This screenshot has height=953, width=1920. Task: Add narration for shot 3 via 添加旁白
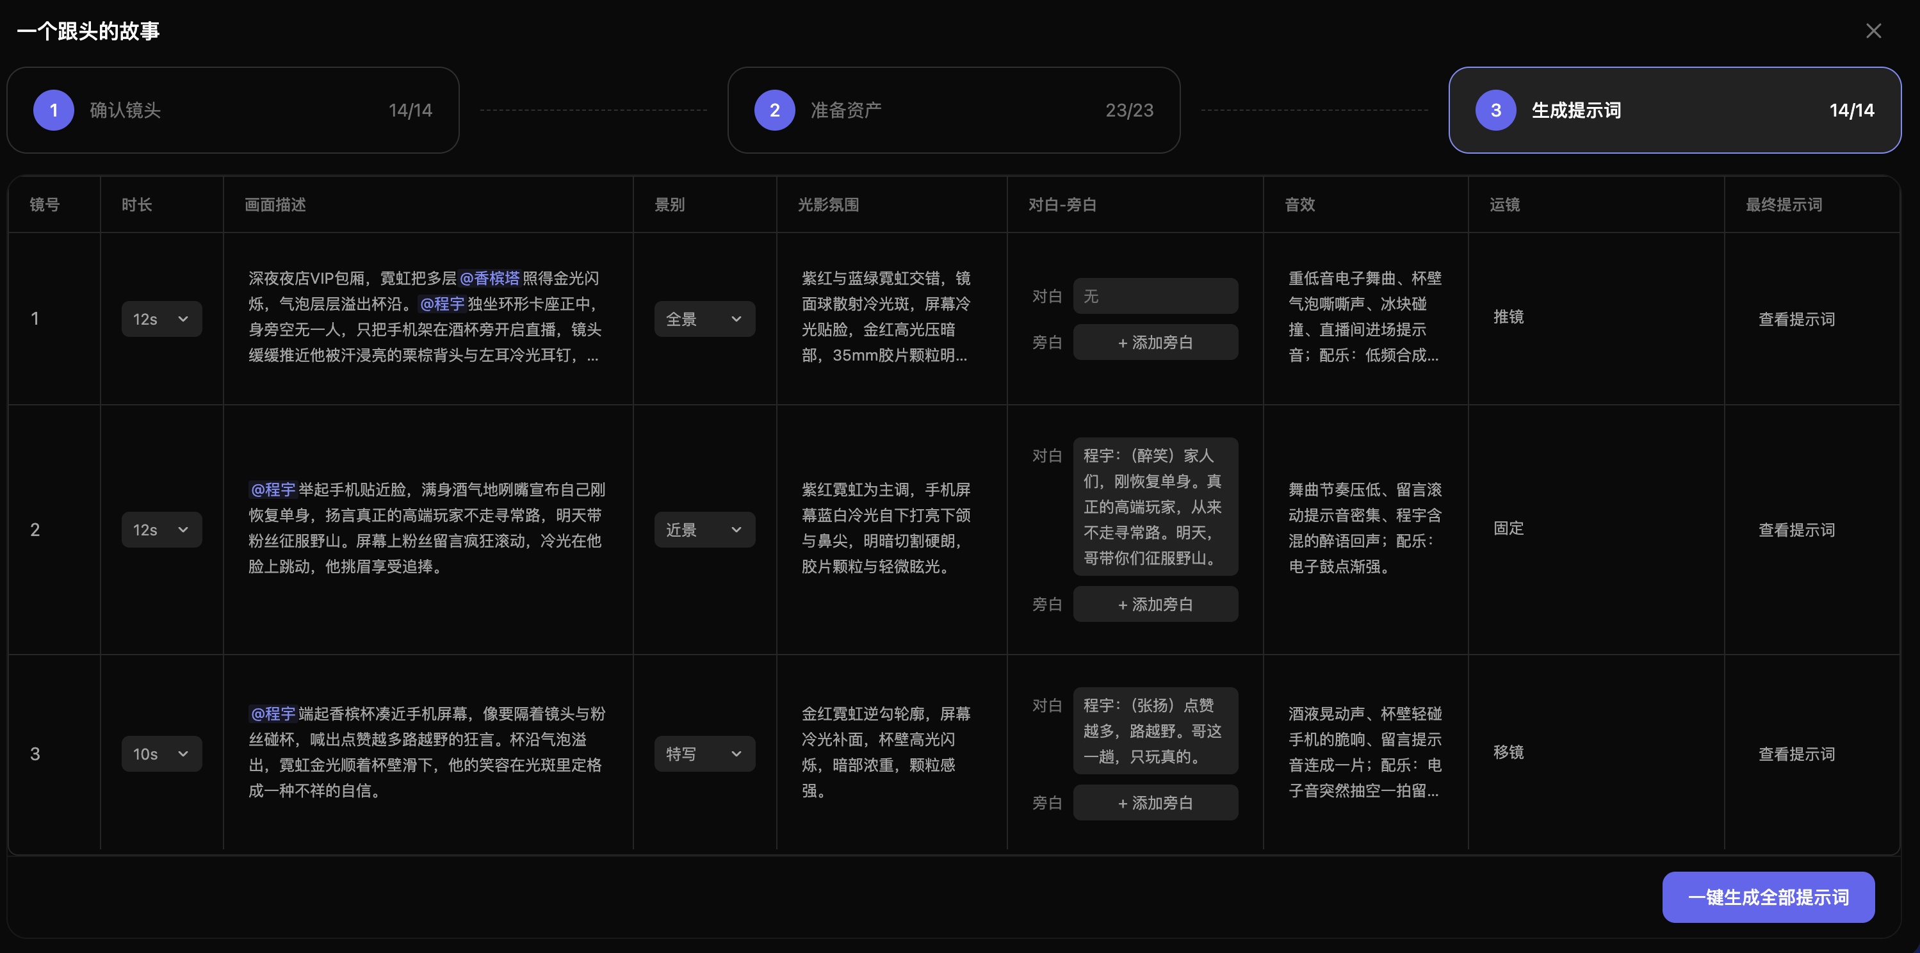(1155, 803)
